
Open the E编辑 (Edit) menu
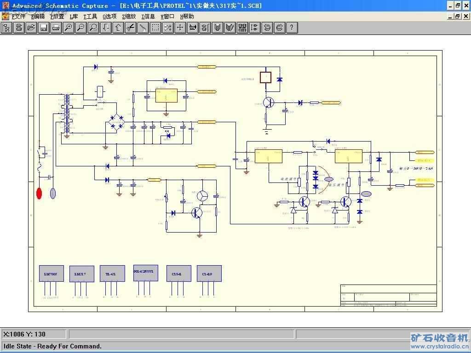[x=38, y=17]
